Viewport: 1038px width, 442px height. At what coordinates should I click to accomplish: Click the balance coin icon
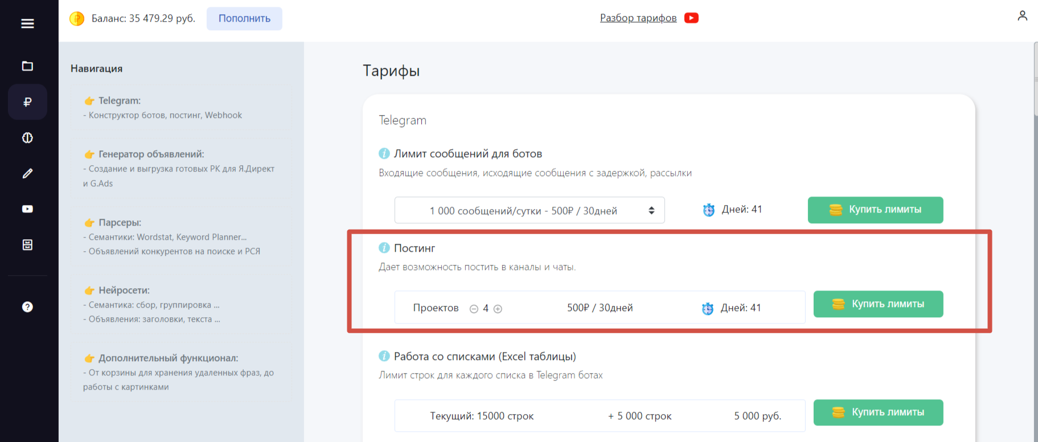(77, 19)
